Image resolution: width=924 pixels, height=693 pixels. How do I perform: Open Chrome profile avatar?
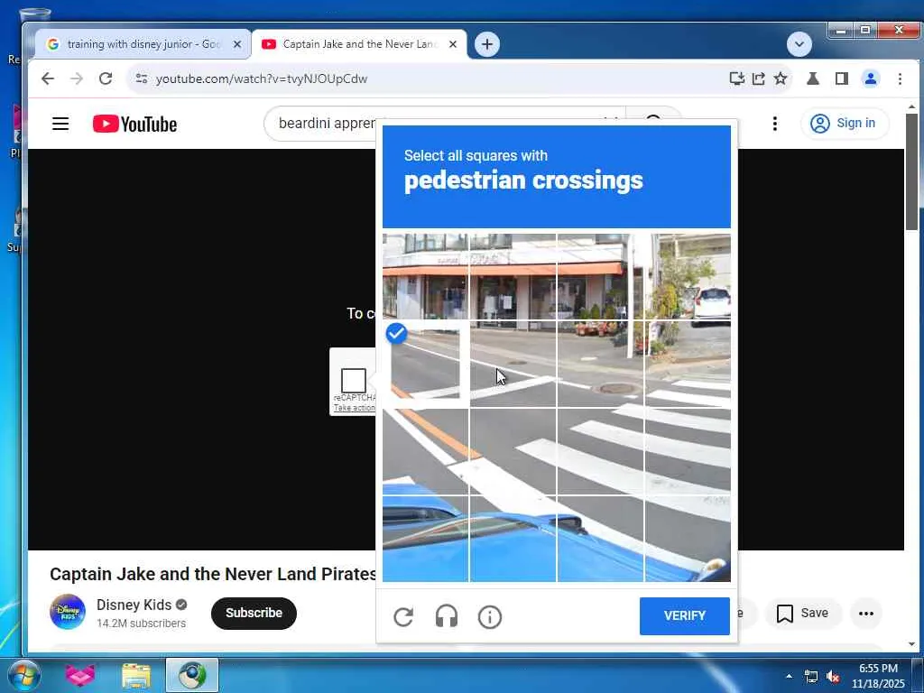[871, 79]
